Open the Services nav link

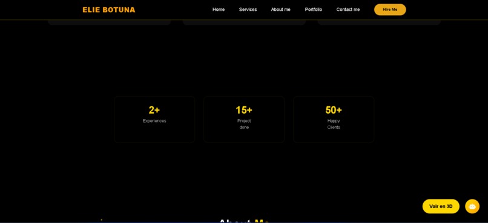[x=248, y=10]
